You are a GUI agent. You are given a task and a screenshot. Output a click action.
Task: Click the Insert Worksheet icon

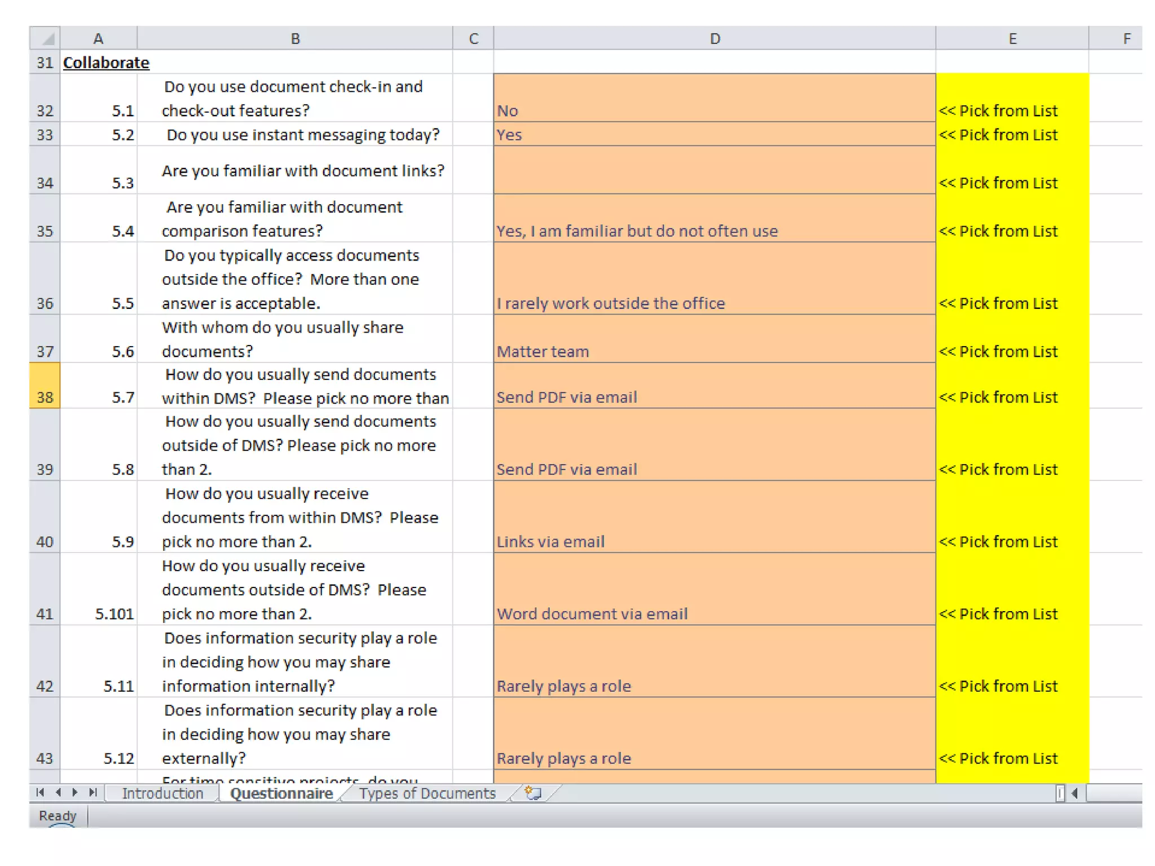(x=532, y=793)
